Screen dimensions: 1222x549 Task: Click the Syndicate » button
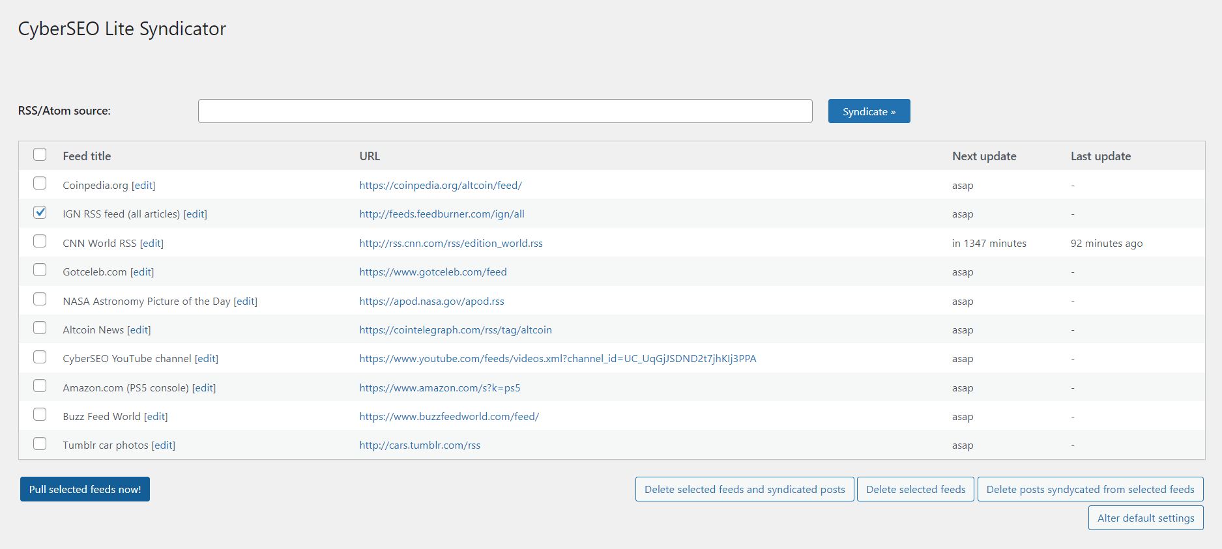869,111
